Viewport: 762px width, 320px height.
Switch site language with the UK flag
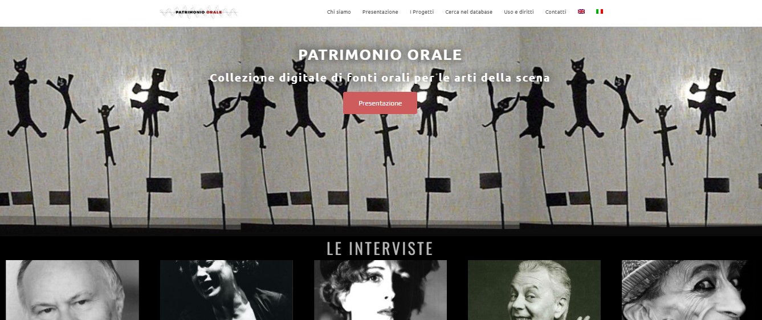581,11
